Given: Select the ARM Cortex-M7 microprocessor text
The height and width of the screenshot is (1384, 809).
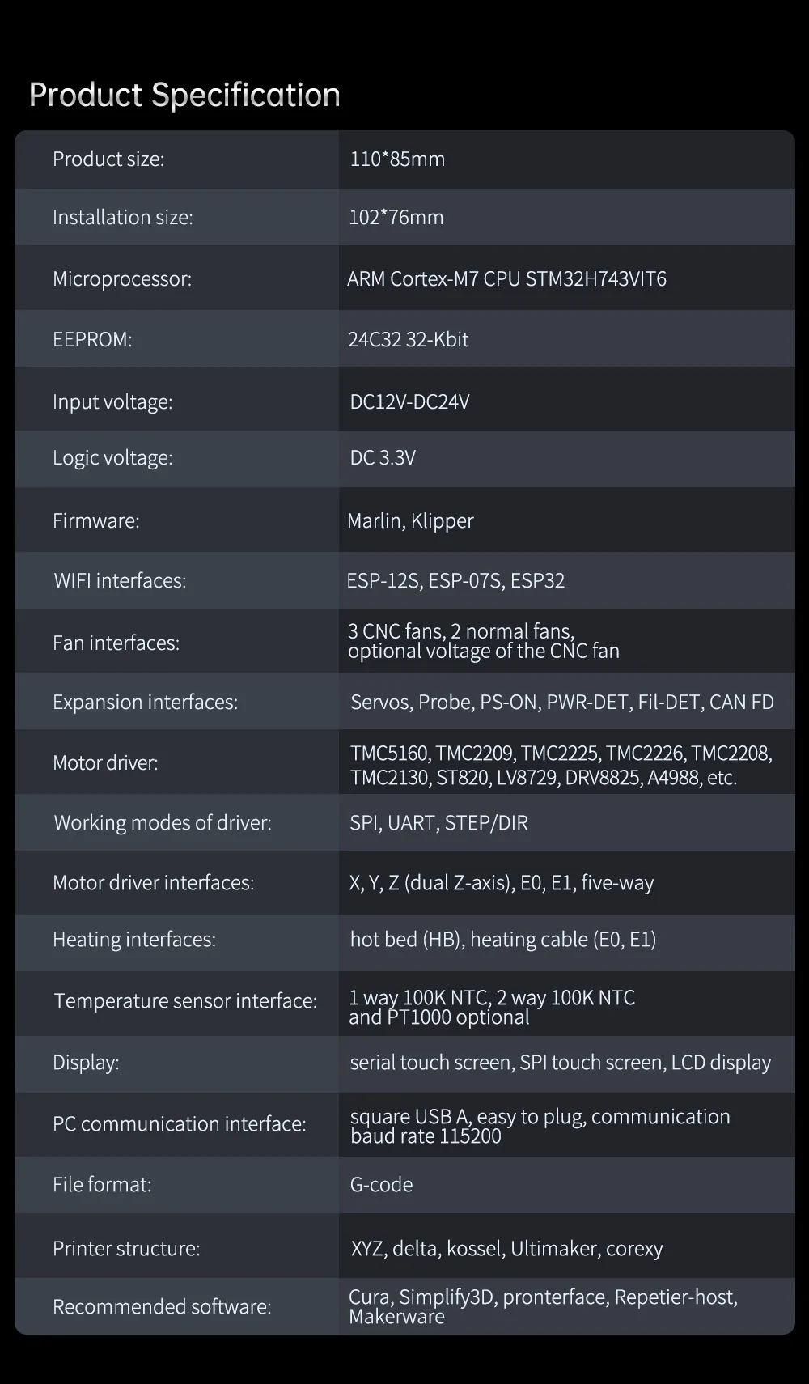Looking at the screenshot, I should click(506, 279).
